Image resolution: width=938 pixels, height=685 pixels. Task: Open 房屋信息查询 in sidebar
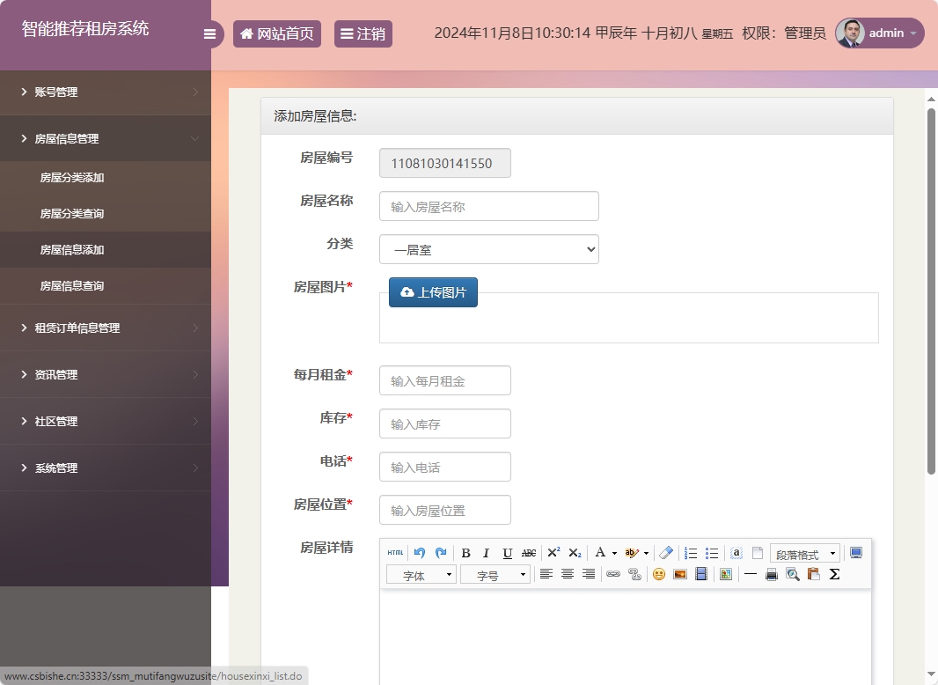[72, 286]
